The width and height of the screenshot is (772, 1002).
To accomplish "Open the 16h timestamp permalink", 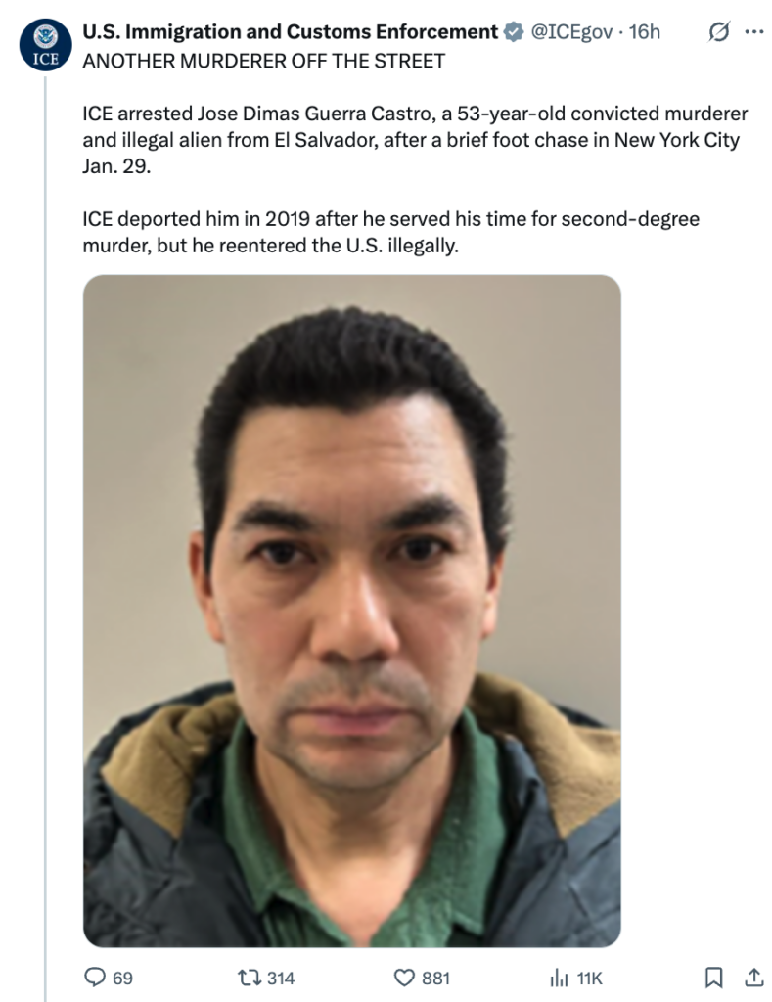I will coord(644,31).
